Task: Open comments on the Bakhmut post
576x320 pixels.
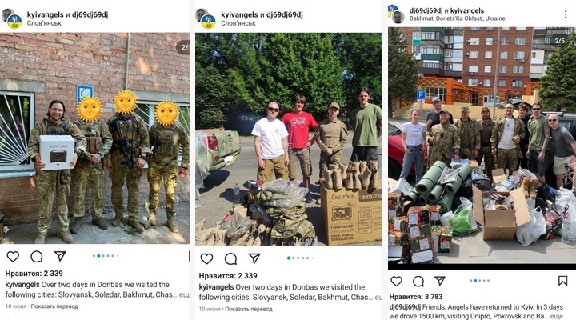Action: point(418,282)
